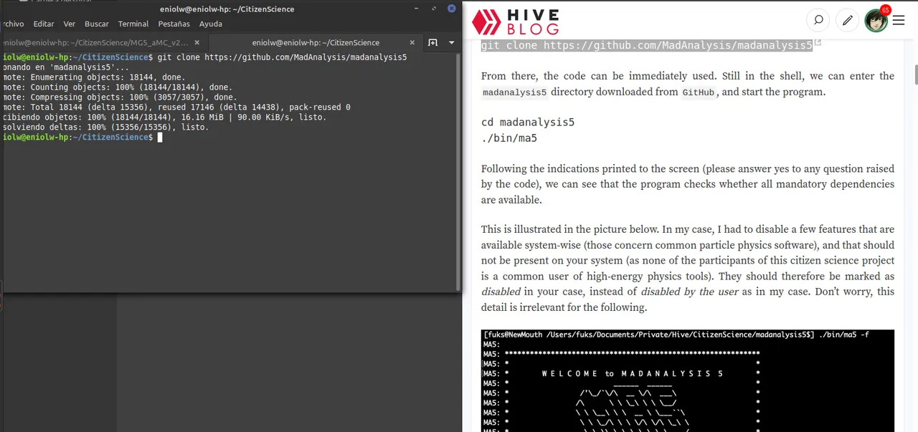Click the pencil compose-post icon
Viewport: 918px width, 432px height.
(x=847, y=20)
